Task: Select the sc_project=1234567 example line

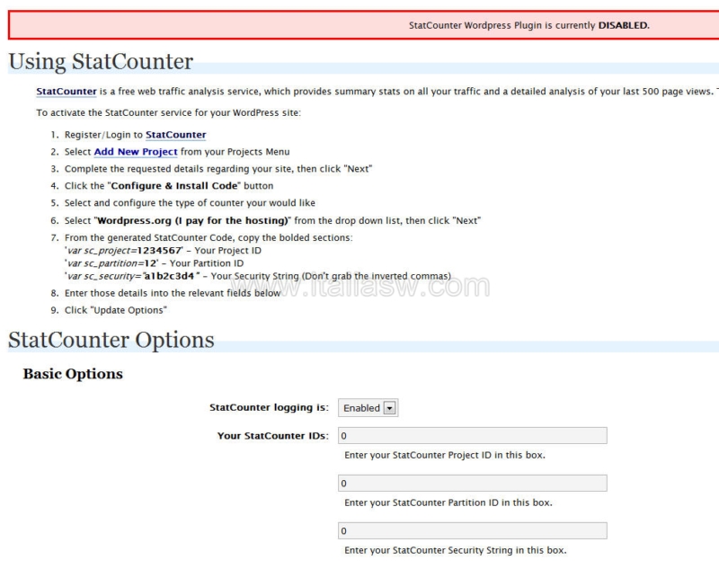Action: pos(163,250)
